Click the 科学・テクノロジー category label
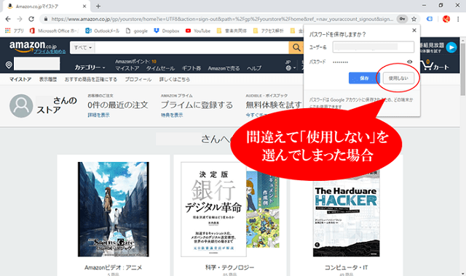Viewport: 466px width, 276px height. (230, 267)
